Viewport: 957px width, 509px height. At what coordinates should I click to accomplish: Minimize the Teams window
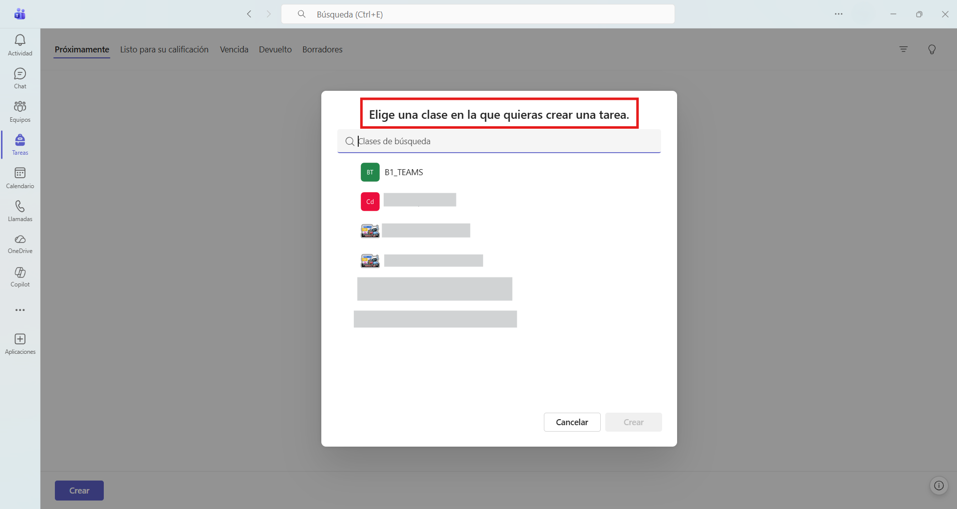(893, 14)
